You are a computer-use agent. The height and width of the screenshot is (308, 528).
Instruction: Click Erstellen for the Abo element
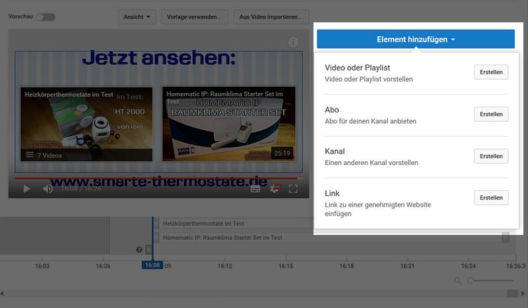(x=491, y=115)
